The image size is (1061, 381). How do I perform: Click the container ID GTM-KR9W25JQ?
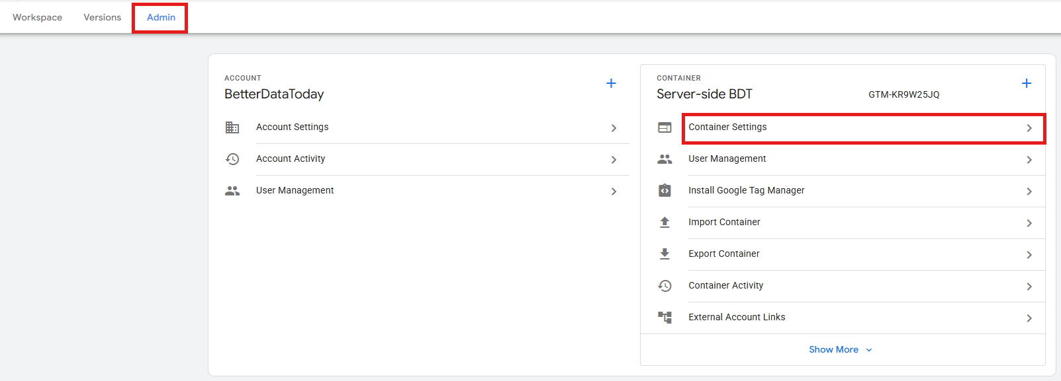[903, 94]
